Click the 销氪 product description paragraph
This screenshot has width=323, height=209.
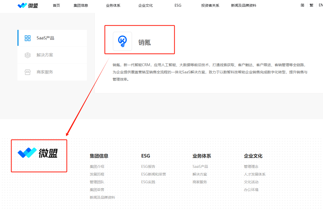coord(210,72)
